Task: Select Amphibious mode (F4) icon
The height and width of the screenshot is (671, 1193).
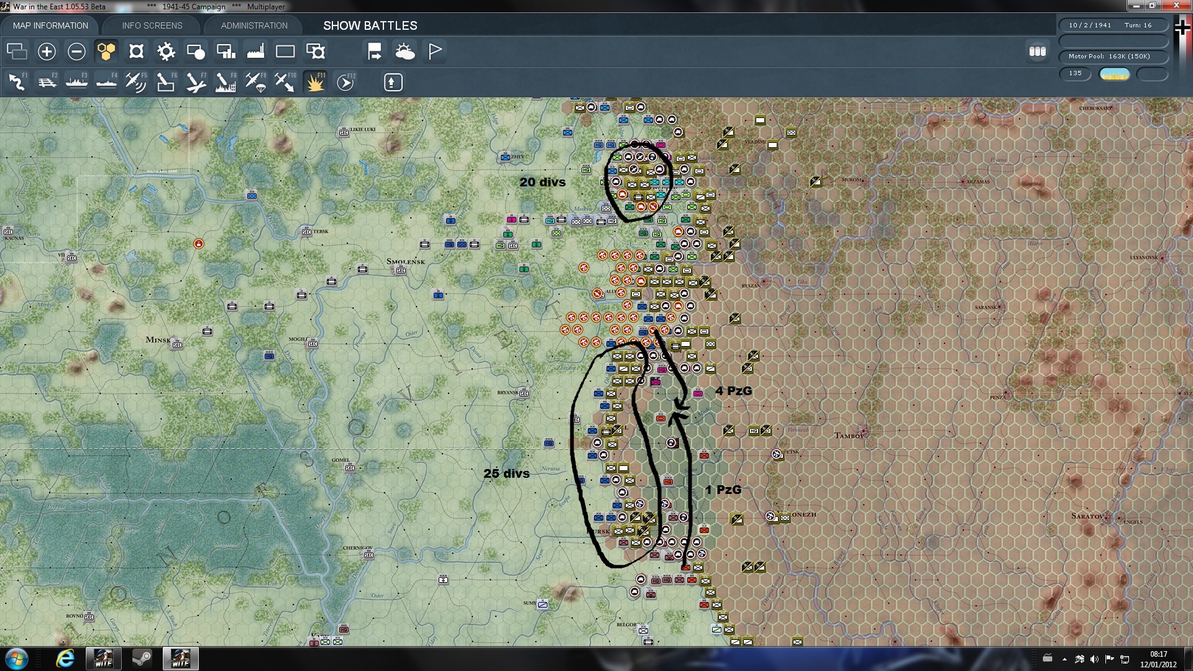Action: click(106, 82)
